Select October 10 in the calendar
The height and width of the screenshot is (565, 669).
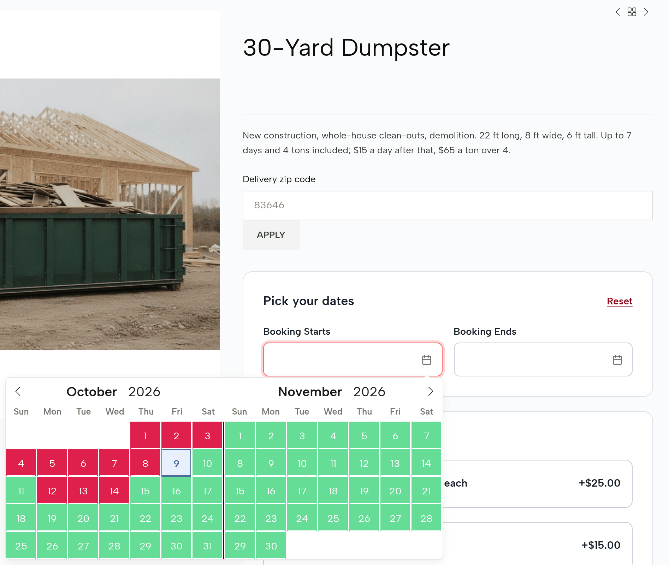coord(207,463)
